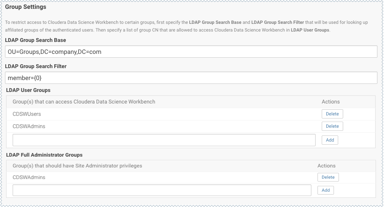Focus the LDAP Group Search Filter field
Viewport: 384px width, 207px height.
(x=191, y=78)
